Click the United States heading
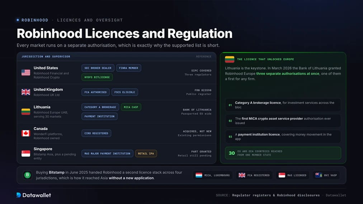 click(x=46, y=68)
